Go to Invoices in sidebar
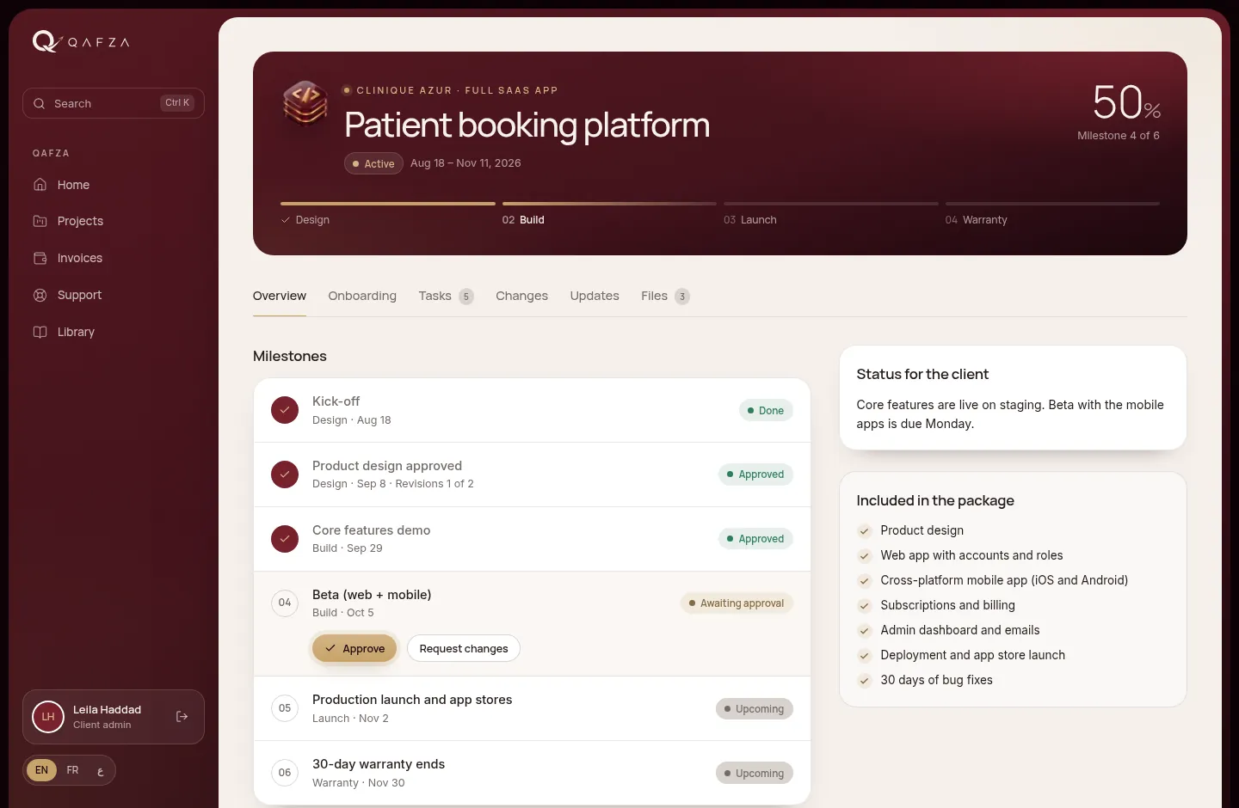Image resolution: width=1239 pixels, height=808 pixels. 114,258
